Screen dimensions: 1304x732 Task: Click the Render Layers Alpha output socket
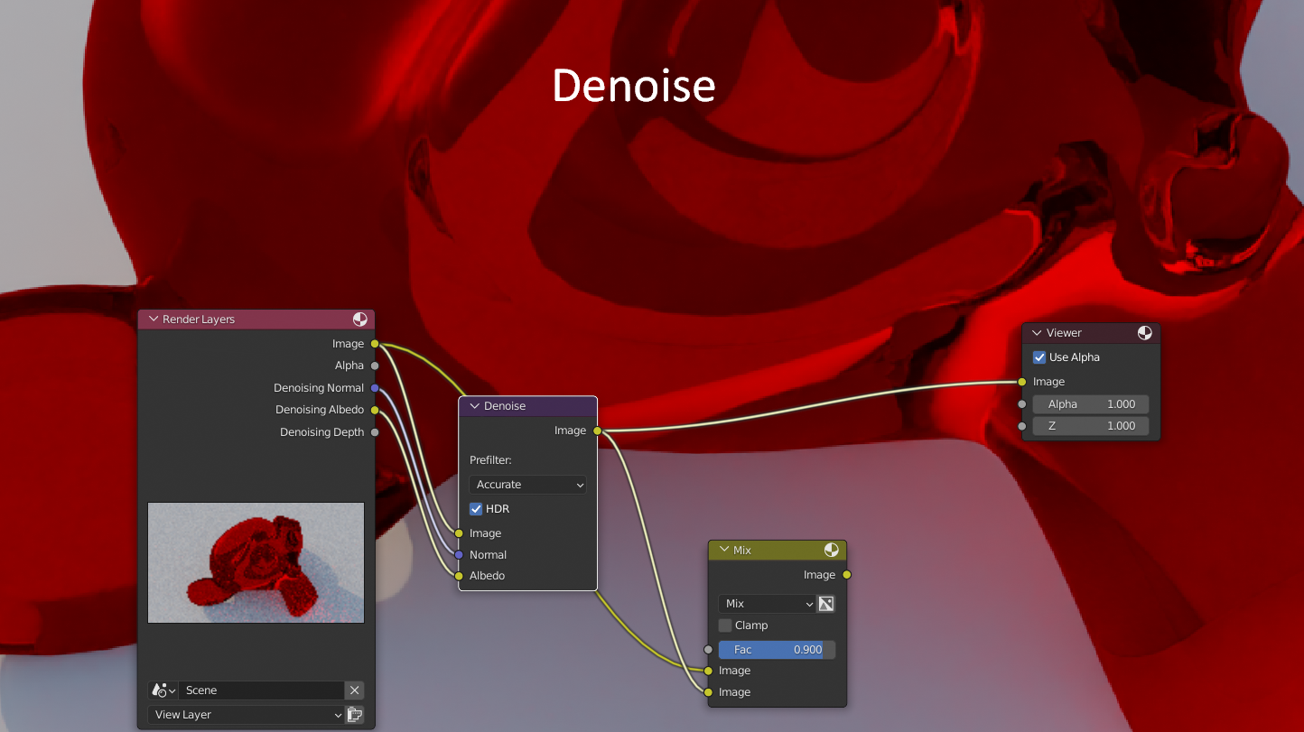click(x=375, y=366)
